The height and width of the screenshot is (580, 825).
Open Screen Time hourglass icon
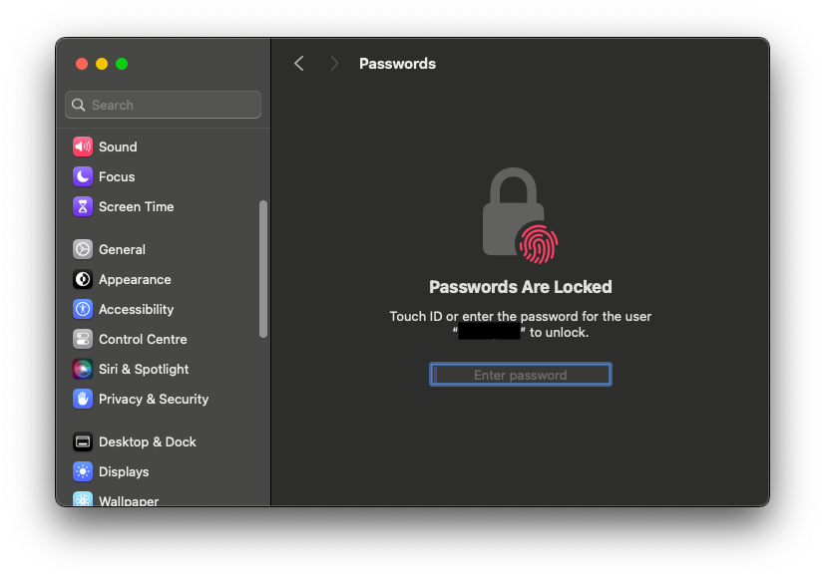83,206
